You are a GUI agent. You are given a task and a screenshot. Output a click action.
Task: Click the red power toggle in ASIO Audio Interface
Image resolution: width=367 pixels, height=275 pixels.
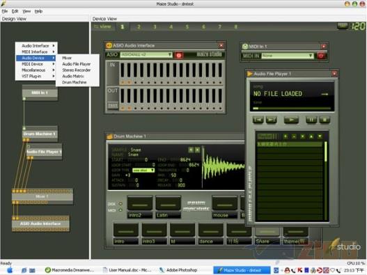tap(179, 55)
